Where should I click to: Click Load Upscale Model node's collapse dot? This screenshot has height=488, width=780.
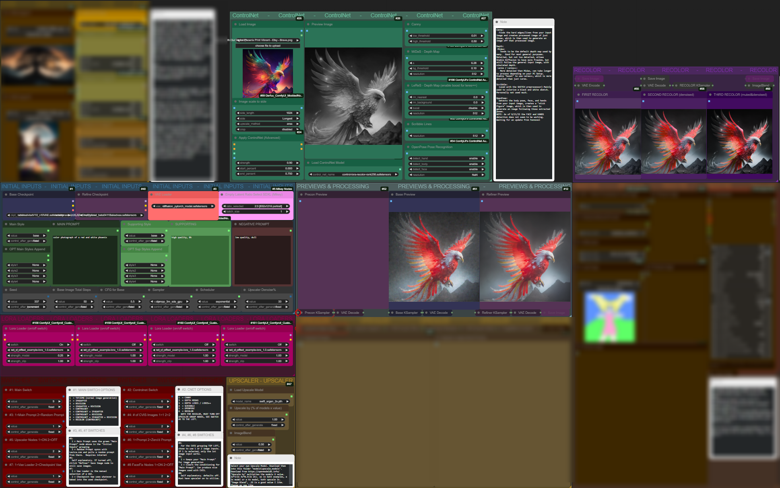click(231, 390)
